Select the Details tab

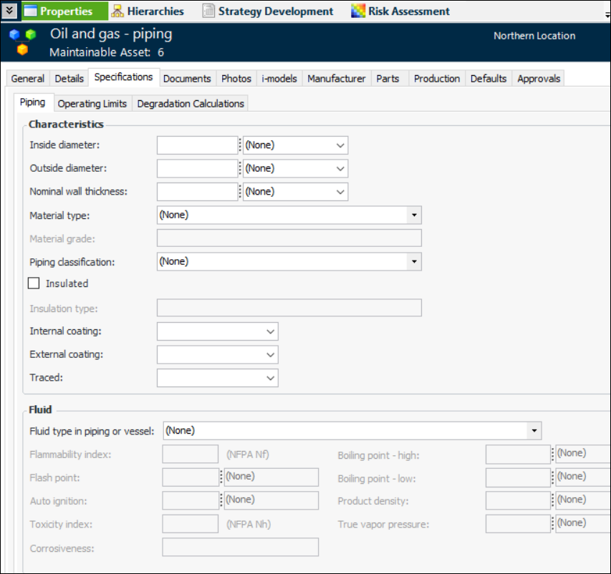69,78
